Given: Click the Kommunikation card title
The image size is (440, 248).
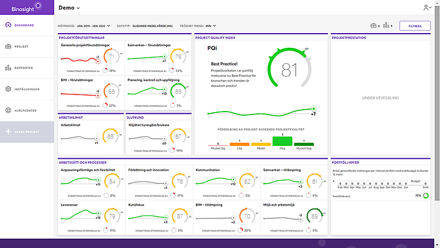Looking at the screenshot, I should pos(208,170).
